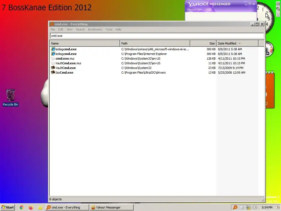Click the IE icon of iediagcmd.exe in the Internet Explorer folder
Screen dimensions: 281x211
(53, 54)
